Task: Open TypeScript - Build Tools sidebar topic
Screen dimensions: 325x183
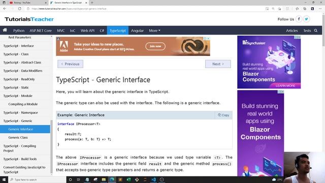Action: point(20,159)
